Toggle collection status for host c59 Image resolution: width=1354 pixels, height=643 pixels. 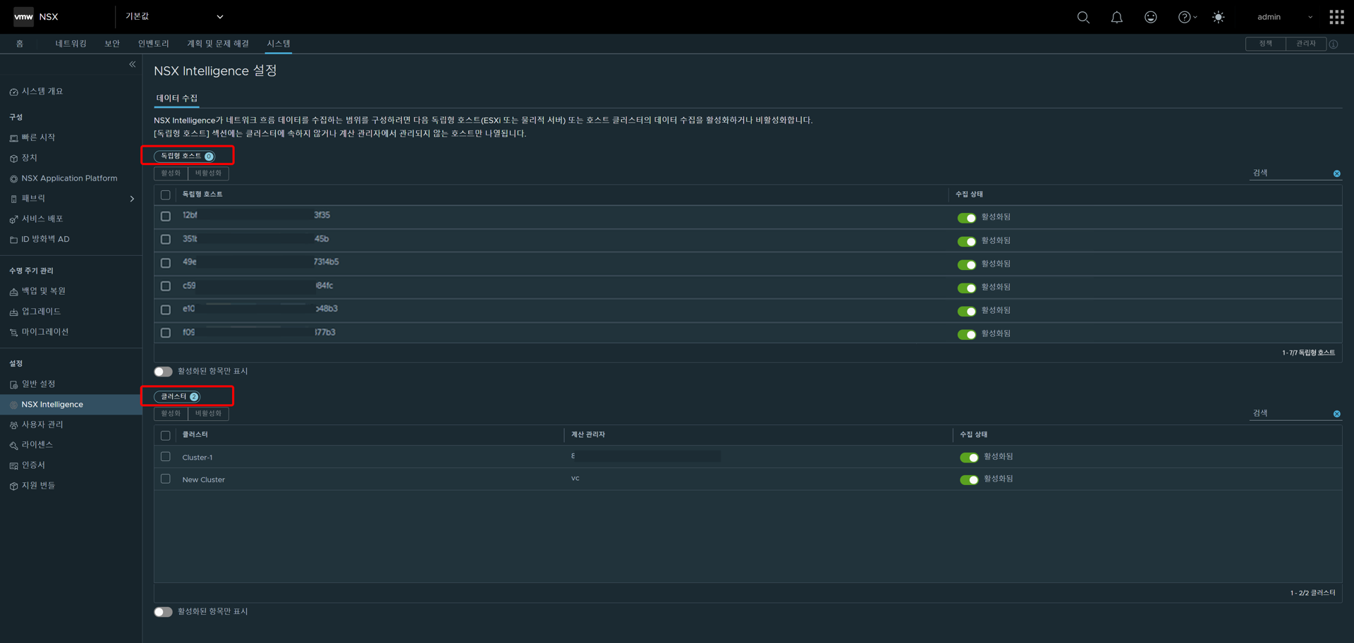coord(966,288)
